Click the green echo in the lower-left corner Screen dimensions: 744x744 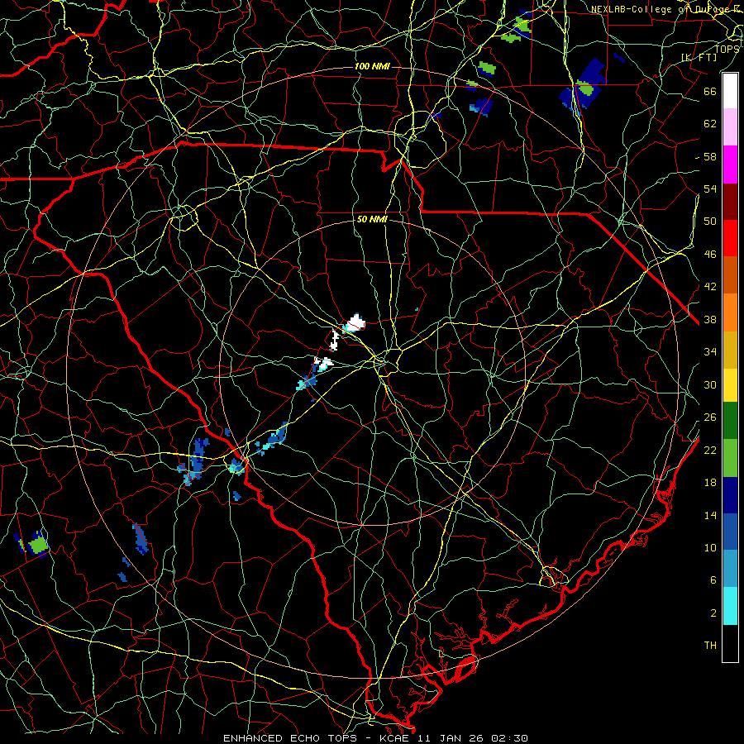click(38, 544)
